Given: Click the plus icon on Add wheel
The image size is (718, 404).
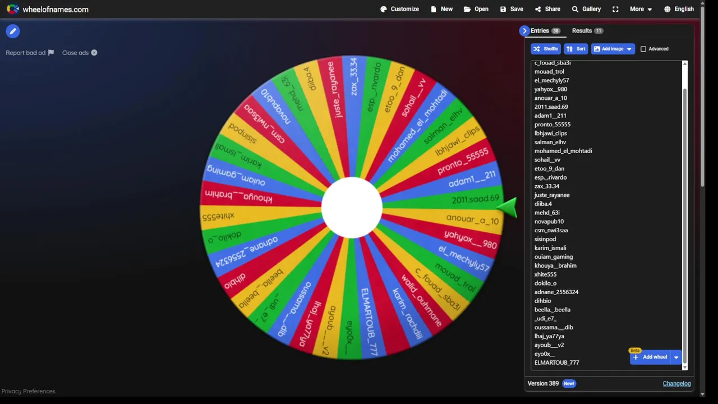Looking at the screenshot, I should [x=636, y=357].
